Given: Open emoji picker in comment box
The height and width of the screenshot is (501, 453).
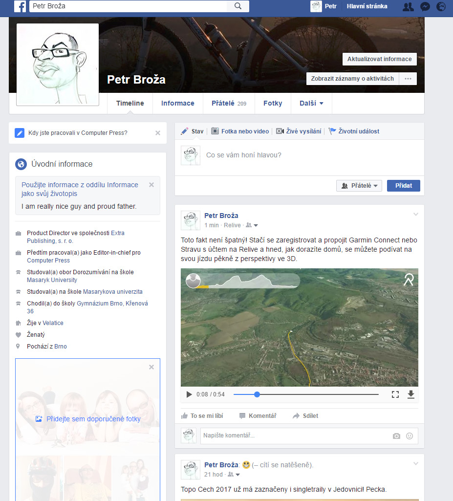Looking at the screenshot, I should click(x=410, y=436).
